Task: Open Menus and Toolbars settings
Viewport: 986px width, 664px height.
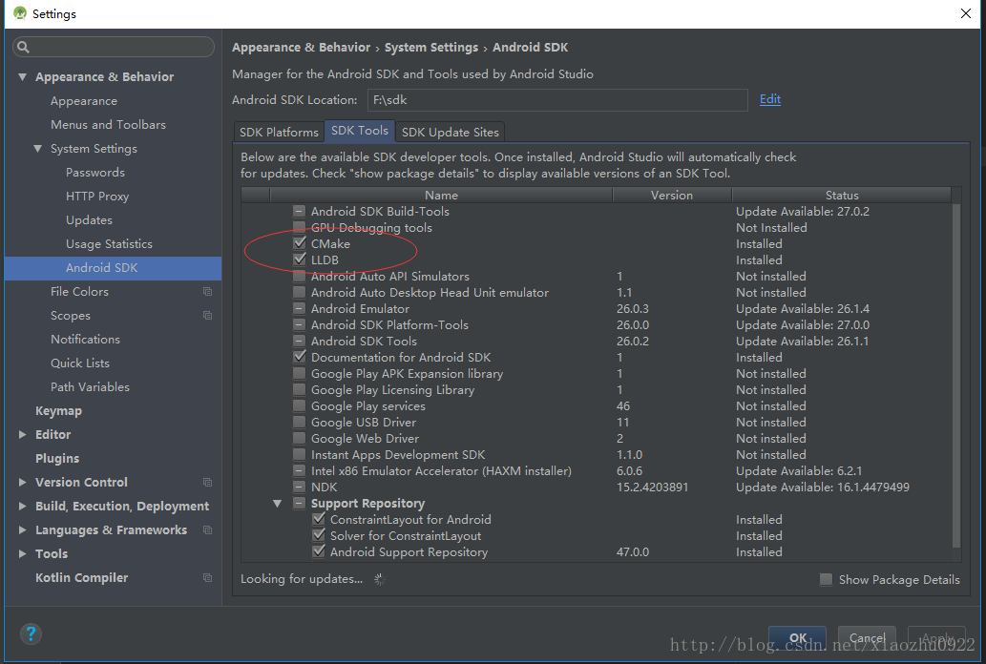Action: (x=108, y=124)
